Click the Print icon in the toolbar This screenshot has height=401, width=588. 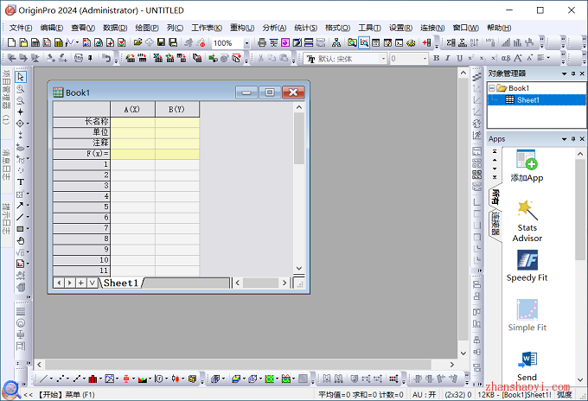click(262, 42)
